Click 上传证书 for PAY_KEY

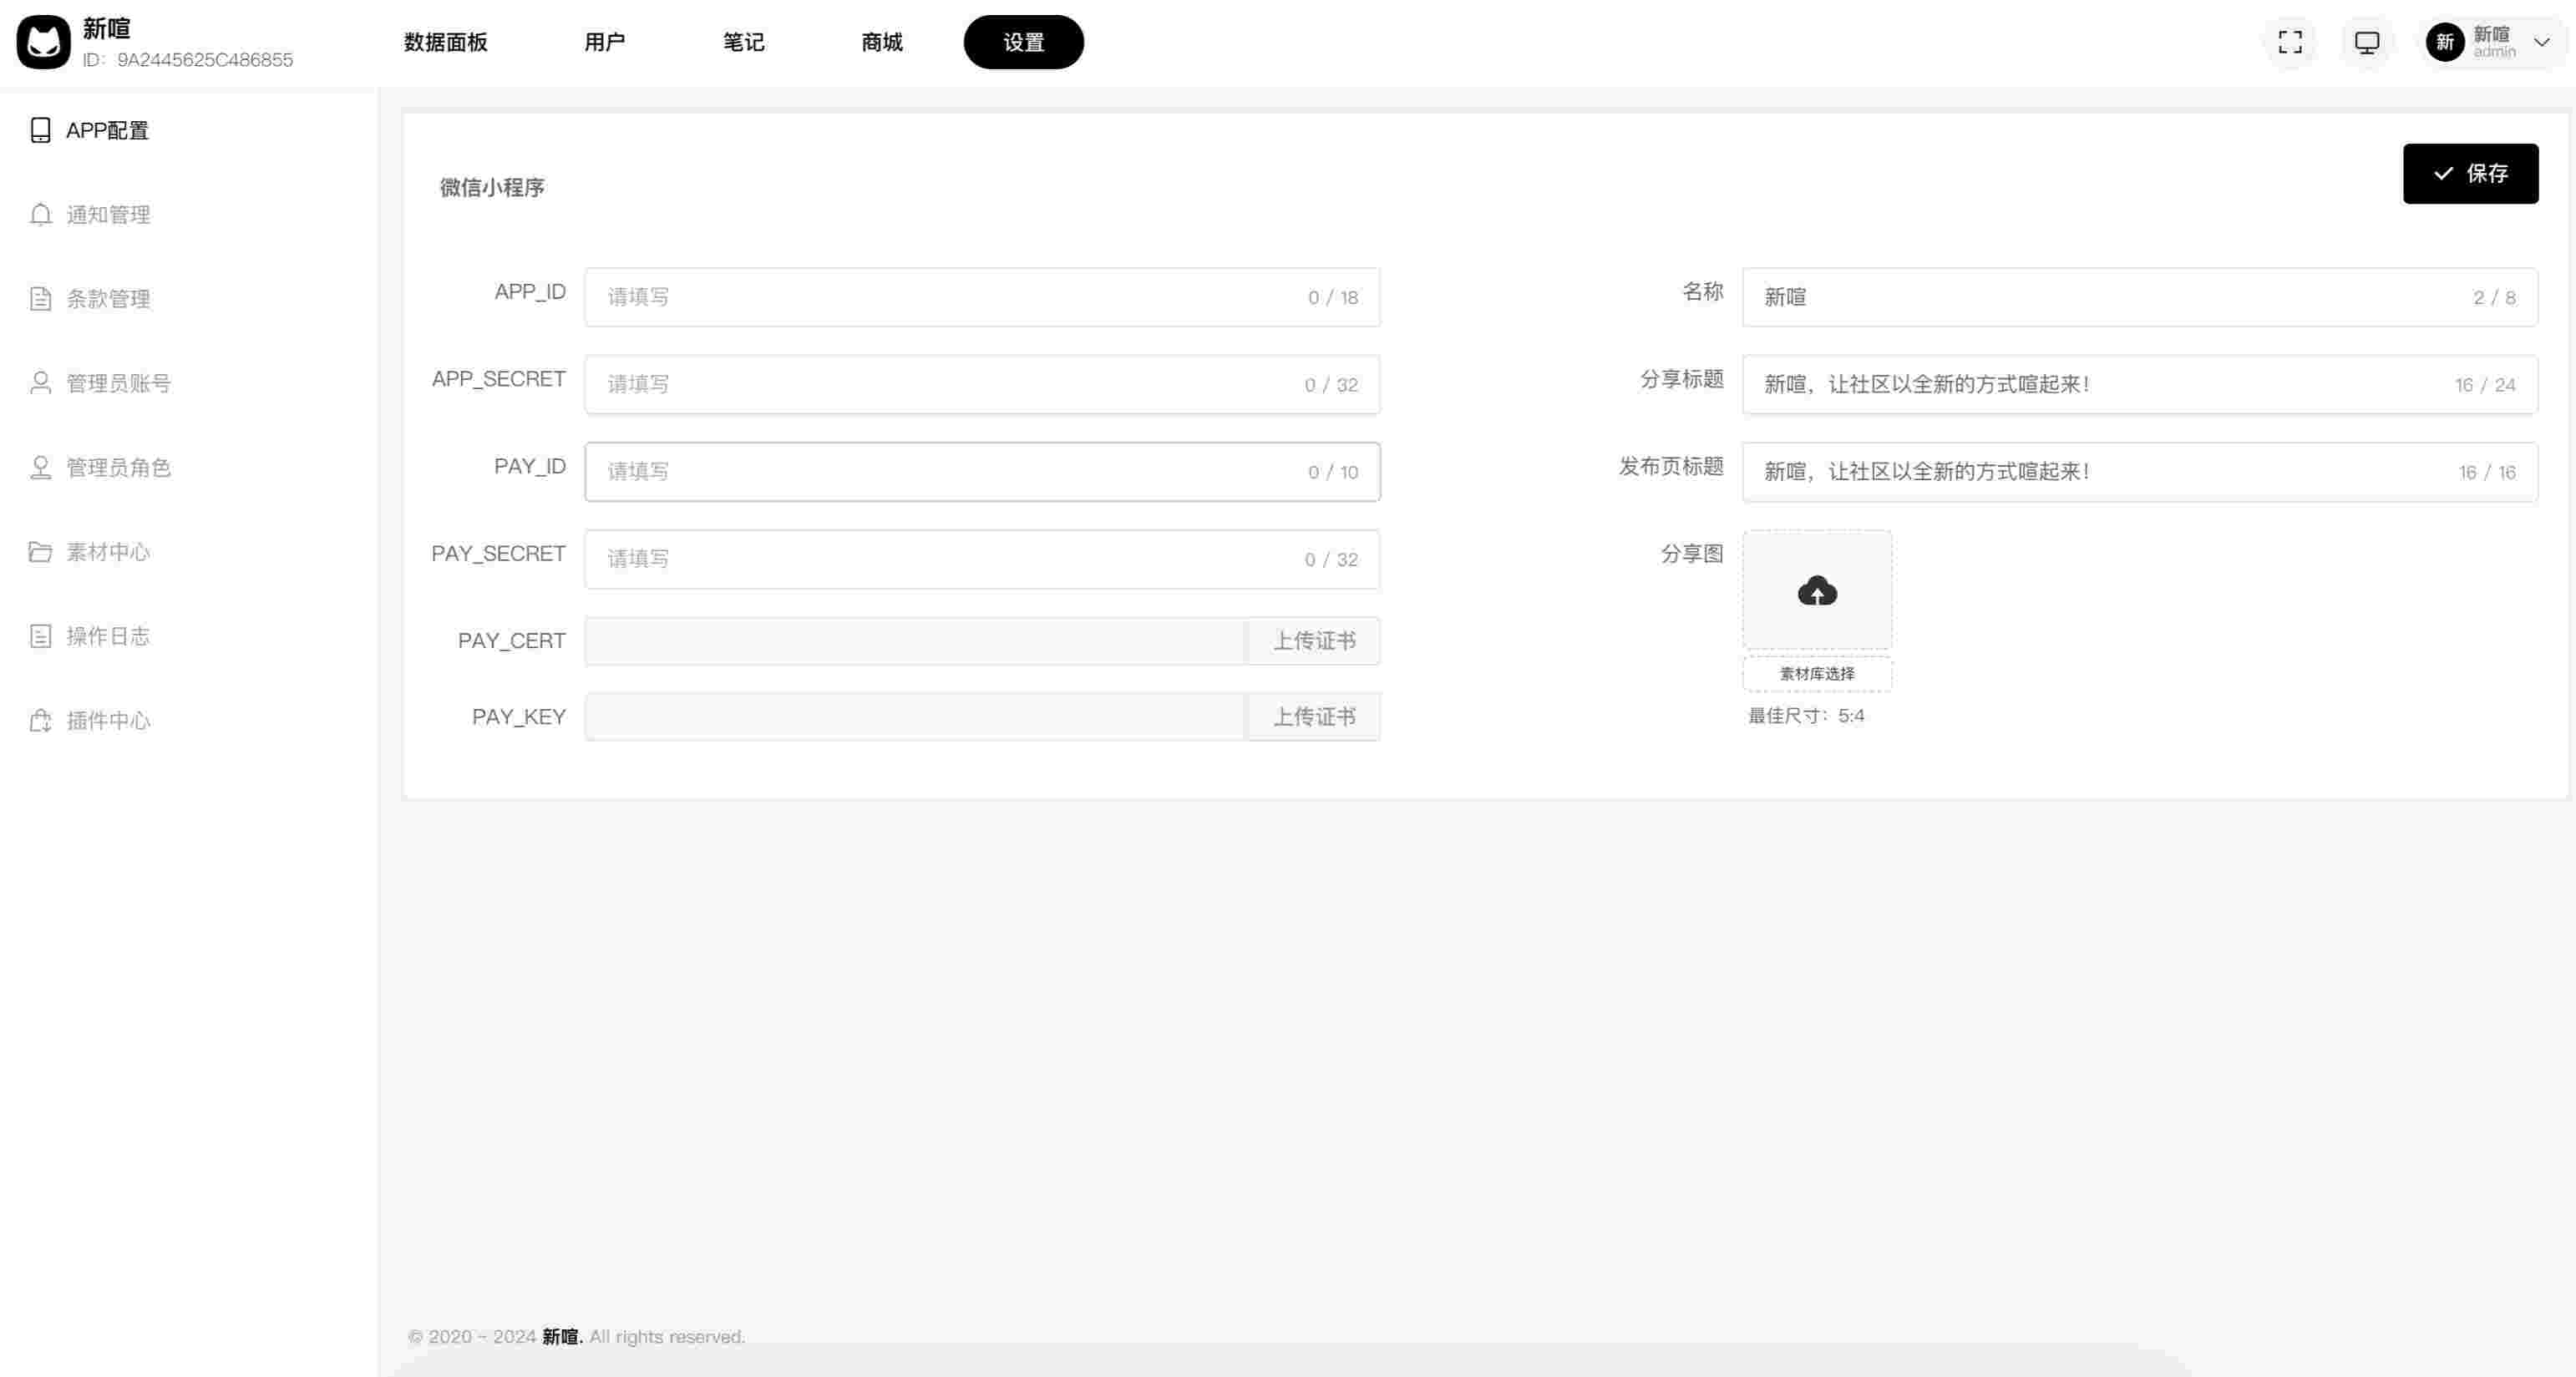tap(1313, 716)
